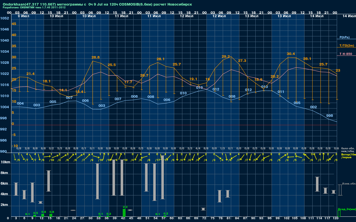Click the gray convective cloud bar above hour 114
Screen dimensions: 356x222
click(317, 184)
